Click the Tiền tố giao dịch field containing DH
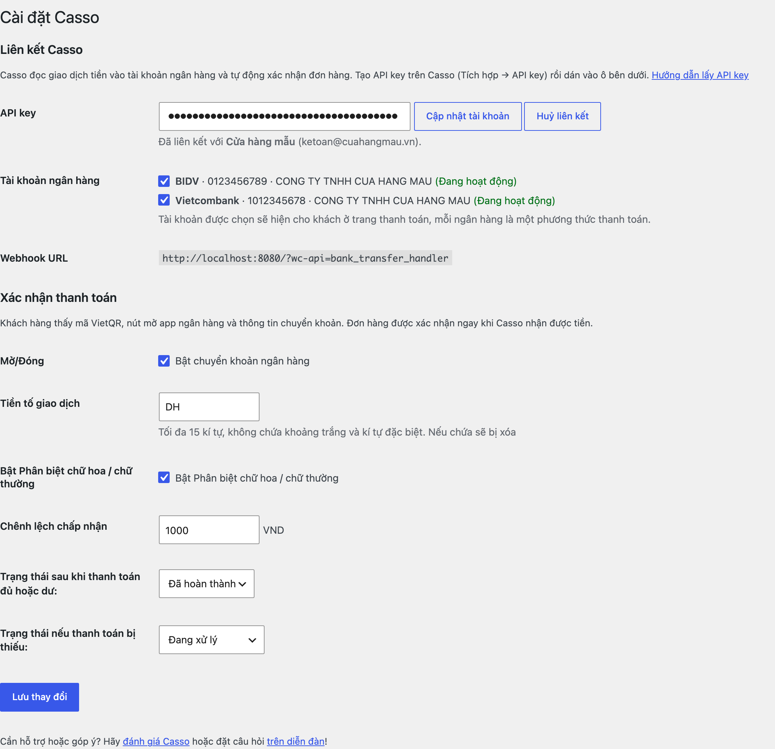This screenshot has width=775, height=749. point(209,407)
